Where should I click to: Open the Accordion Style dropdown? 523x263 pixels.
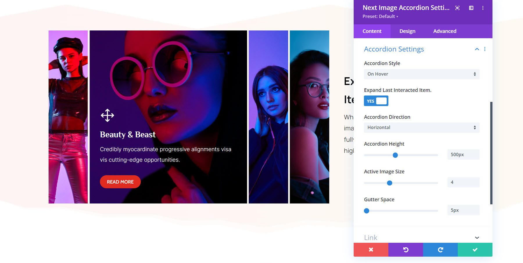pos(422,74)
